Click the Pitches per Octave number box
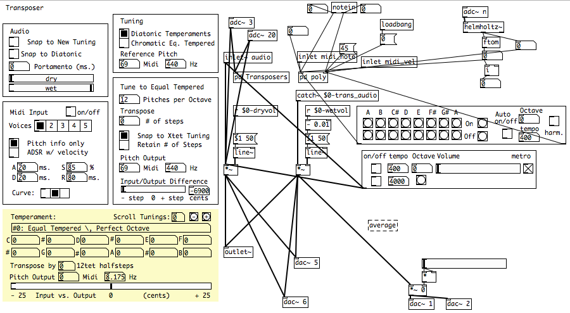Viewport: 570px width, 313px height. pos(129,99)
